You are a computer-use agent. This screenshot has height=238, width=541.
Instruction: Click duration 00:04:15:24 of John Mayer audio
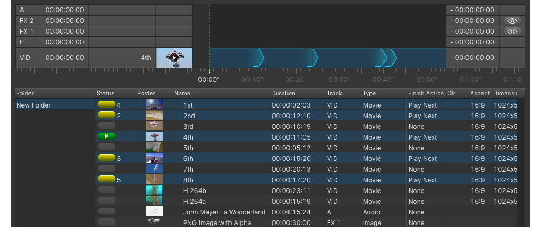tap(291, 212)
